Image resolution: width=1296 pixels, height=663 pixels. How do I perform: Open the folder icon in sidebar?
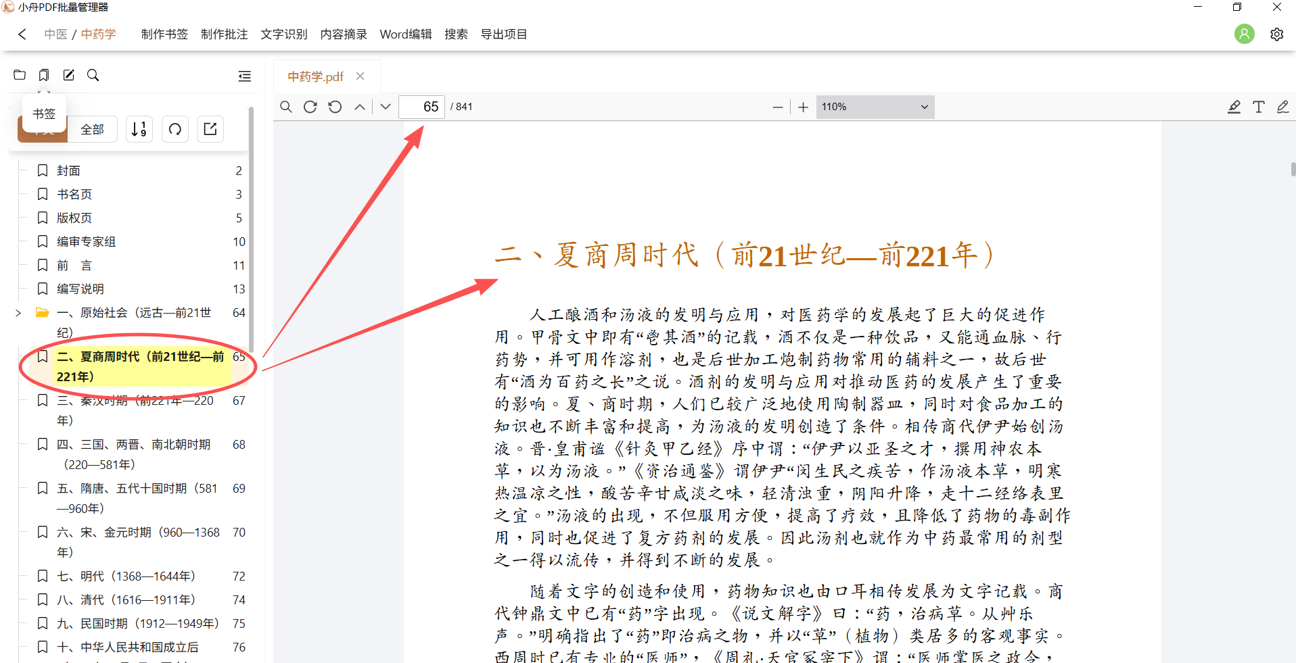coord(20,75)
